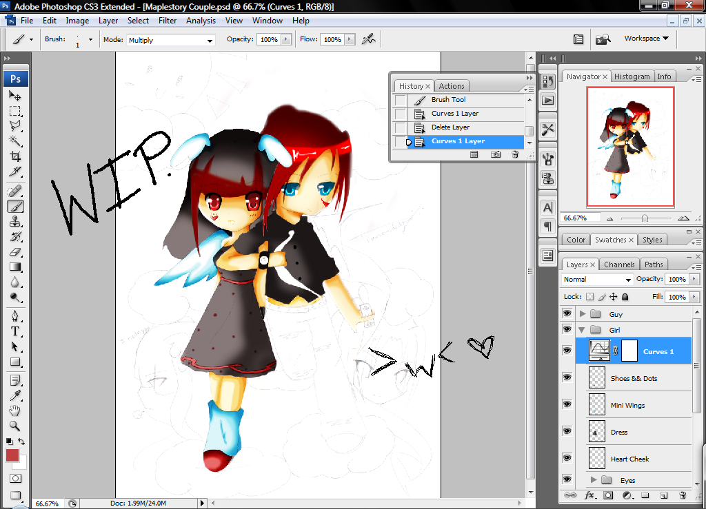Viewport: 706px width, 509px height.
Task: Expand the Guy layer group
Action: (583, 314)
